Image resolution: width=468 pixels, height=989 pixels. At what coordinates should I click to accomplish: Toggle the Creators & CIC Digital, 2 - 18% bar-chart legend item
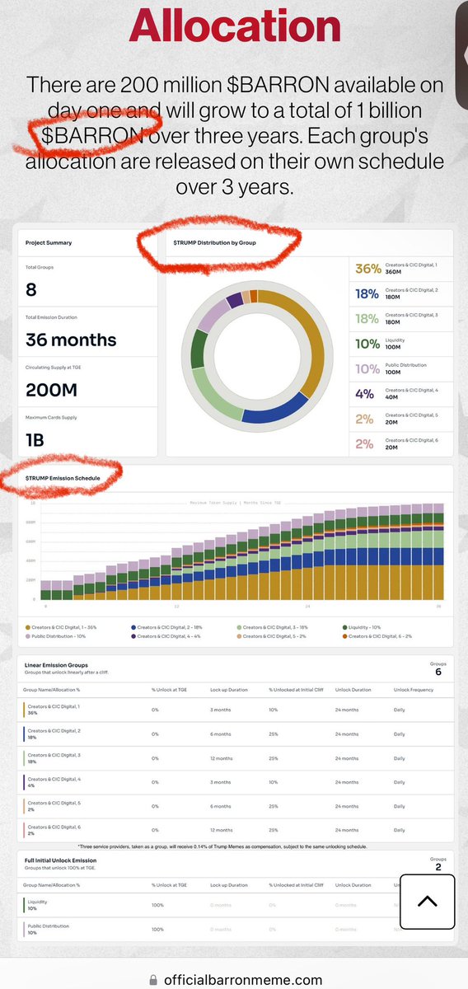(x=167, y=627)
